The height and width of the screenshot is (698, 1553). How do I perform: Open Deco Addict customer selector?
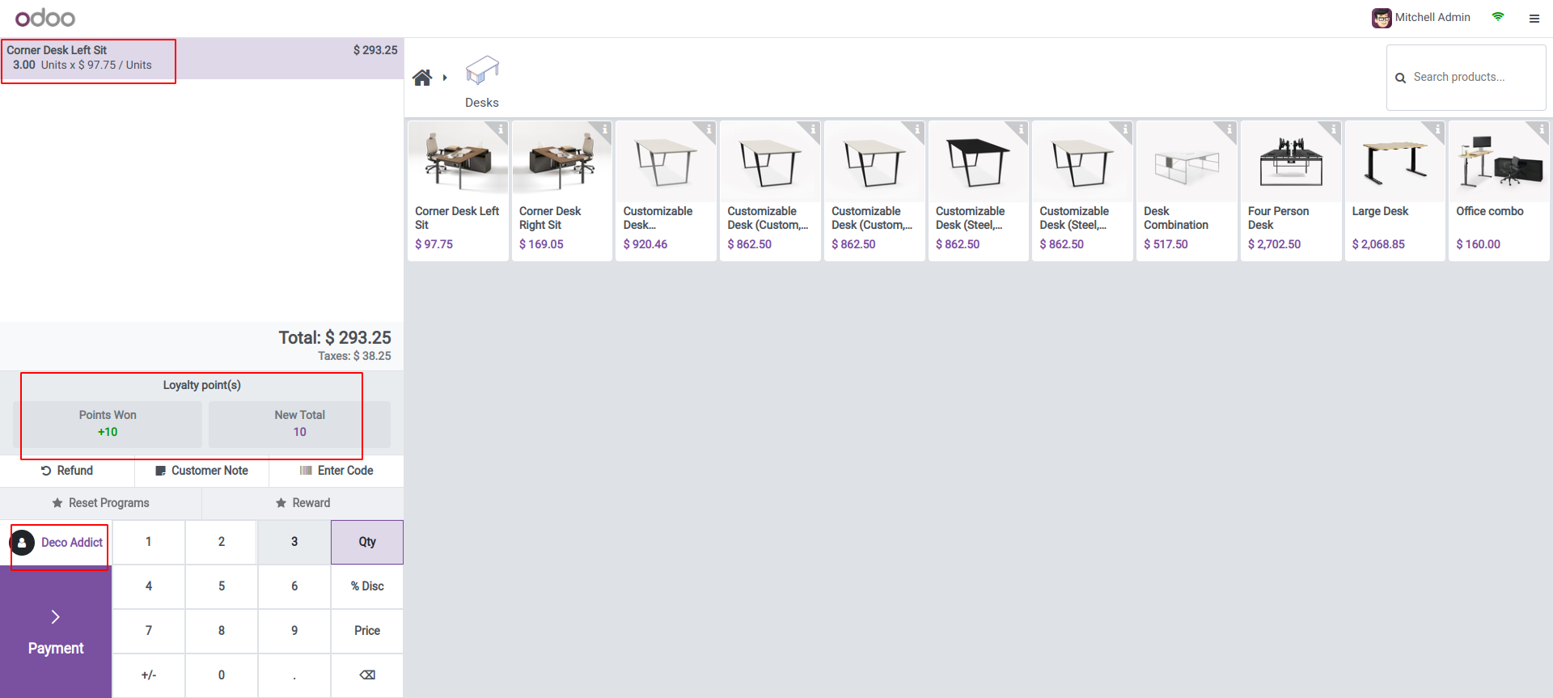click(57, 543)
